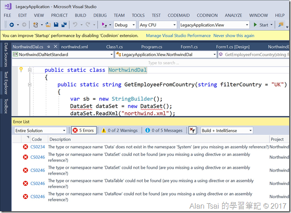The height and width of the screenshot is (213, 291).
Task: Open the Toolbox side panel tab
Action: 6,106
